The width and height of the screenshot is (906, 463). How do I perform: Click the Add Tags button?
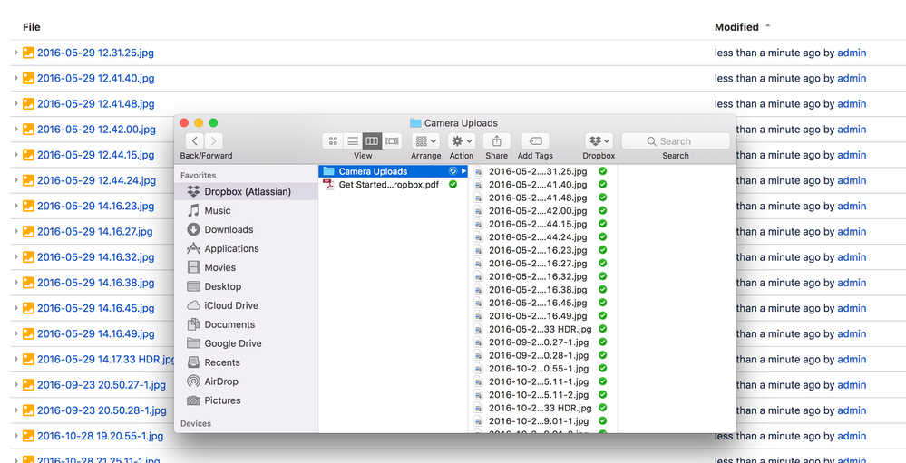click(535, 140)
